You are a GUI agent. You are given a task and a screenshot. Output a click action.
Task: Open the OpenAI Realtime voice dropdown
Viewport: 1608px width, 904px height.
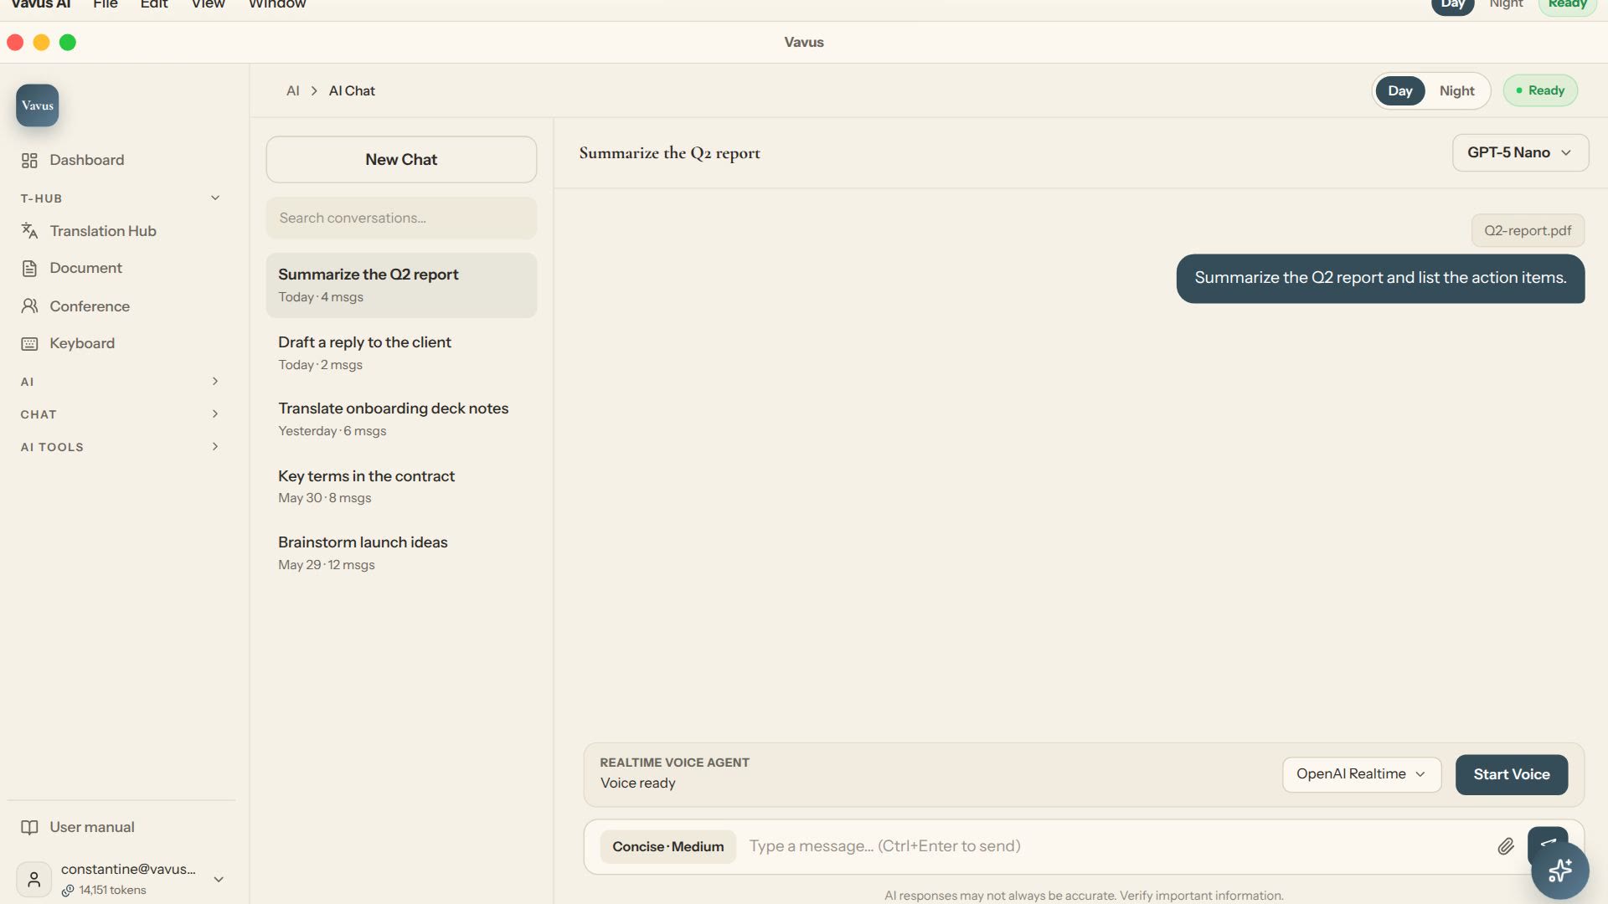[1362, 774]
